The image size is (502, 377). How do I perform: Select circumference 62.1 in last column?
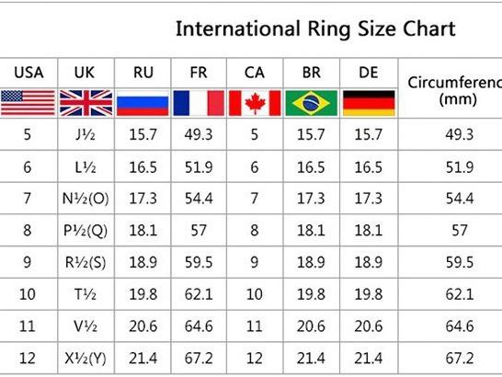coord(460,294)
